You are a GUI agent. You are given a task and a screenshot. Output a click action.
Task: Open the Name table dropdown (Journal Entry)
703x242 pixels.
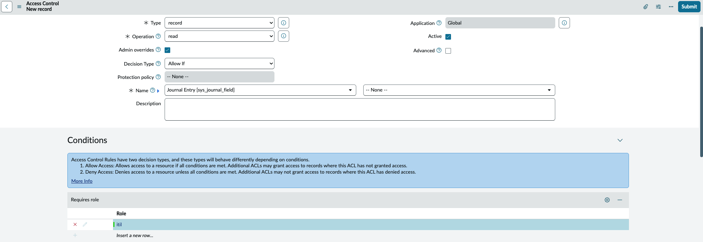tap(260, 90)
